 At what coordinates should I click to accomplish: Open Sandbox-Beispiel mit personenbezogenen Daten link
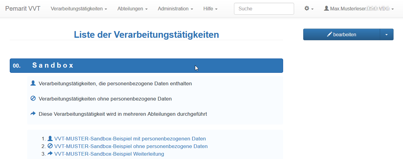point(130,139)
